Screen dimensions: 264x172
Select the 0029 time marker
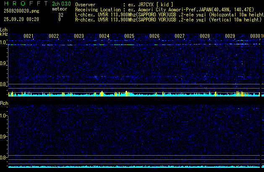coord(230,36)
